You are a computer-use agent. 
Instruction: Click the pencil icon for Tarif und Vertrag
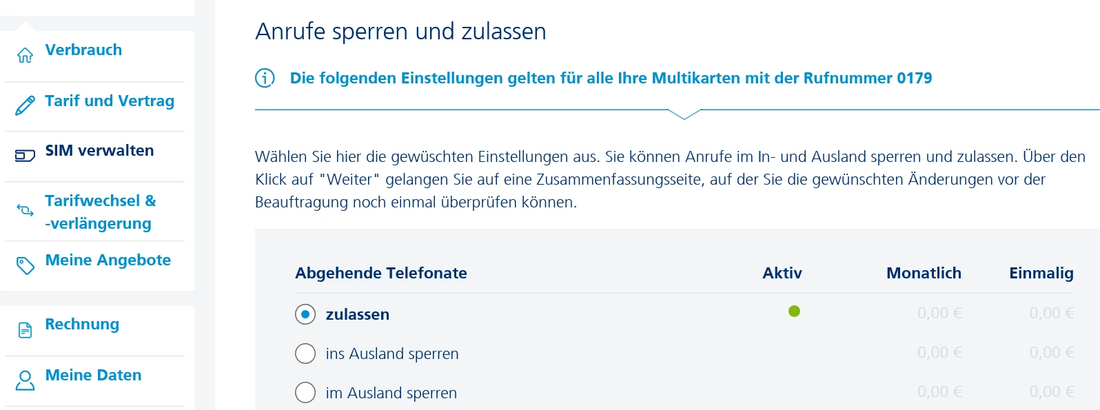click(x=26, y=105)
